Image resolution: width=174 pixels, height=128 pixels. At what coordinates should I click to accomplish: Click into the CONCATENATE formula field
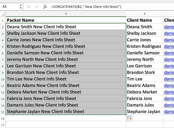point(111,7)
